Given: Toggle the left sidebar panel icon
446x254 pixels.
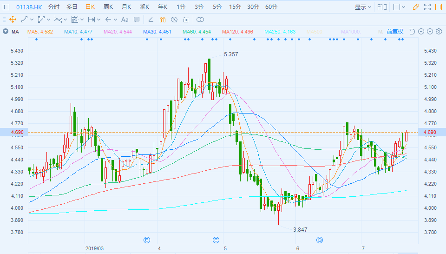Looking at the screenshot, I should coord(6,7).
